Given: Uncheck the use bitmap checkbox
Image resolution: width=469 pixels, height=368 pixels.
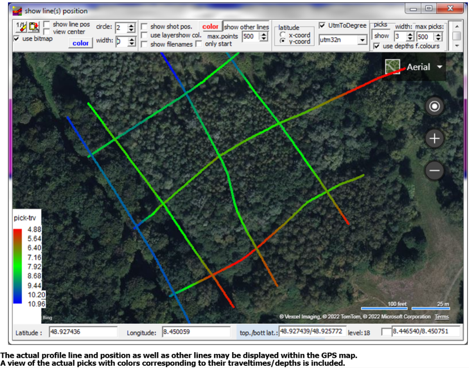Looking at the screenshot, I should point(17,38).
